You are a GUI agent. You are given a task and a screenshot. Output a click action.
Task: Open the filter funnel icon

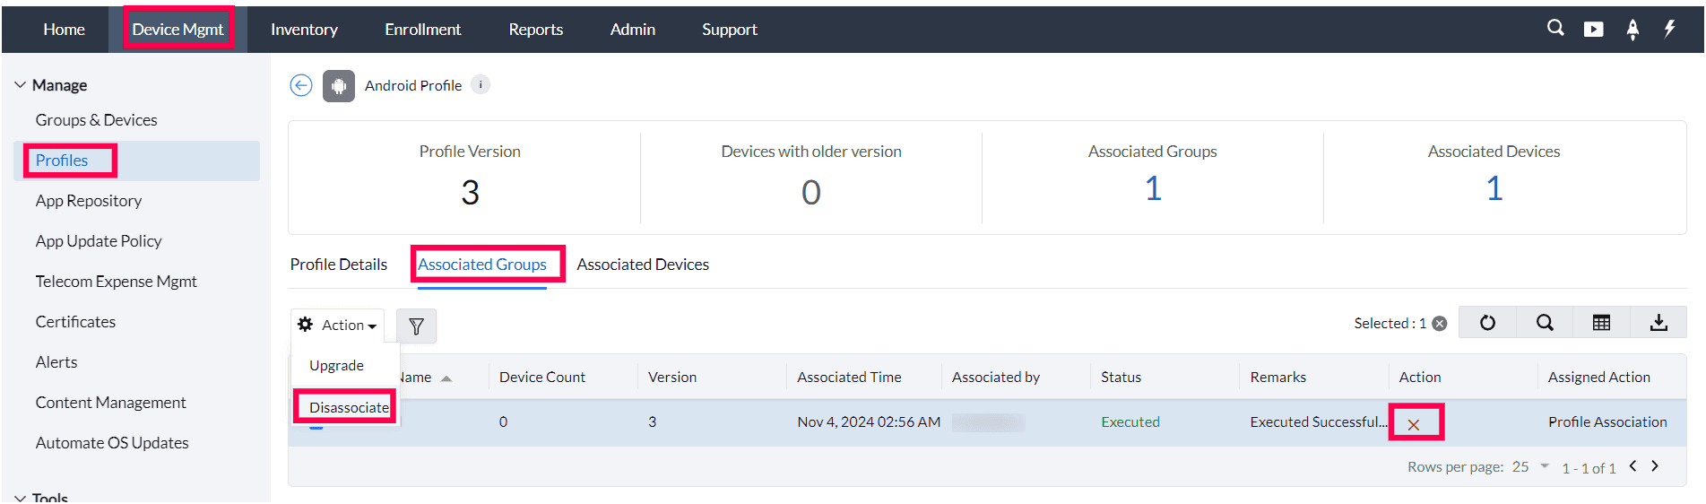point(416,326)
